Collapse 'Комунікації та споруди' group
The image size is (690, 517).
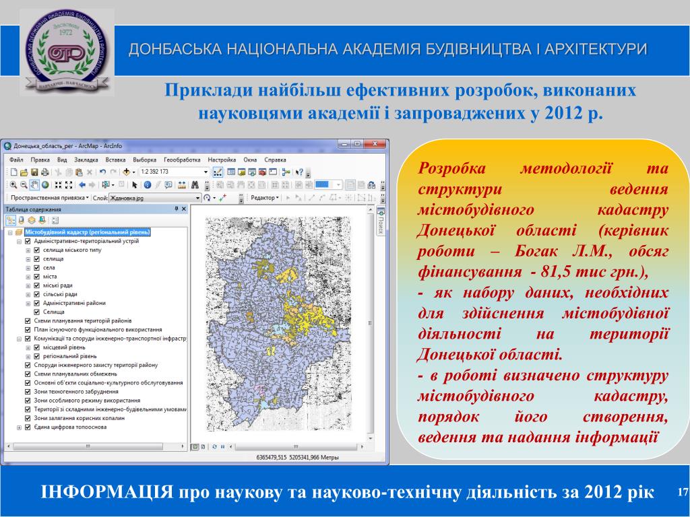point(19,339)
